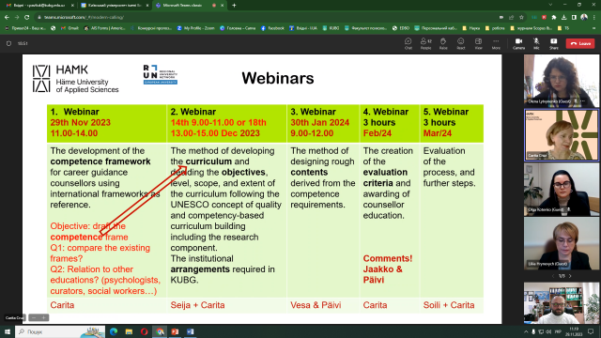Zoom in shared content with plus
Image resolution: width=601 pixels, height=338 pixels.
(x=44, y=317)
